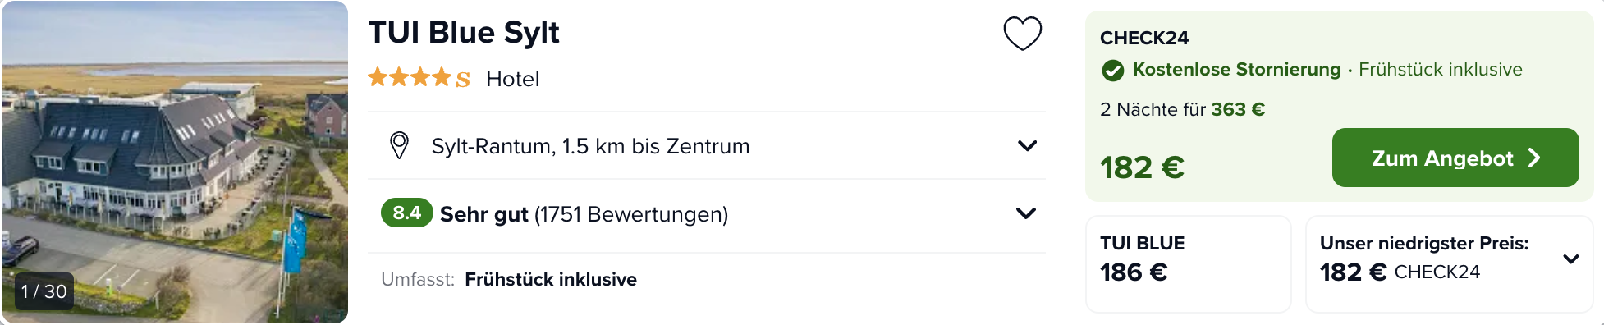
Task: Click the location pin icon
Action: pyautogui.click(x=399, y=146)
